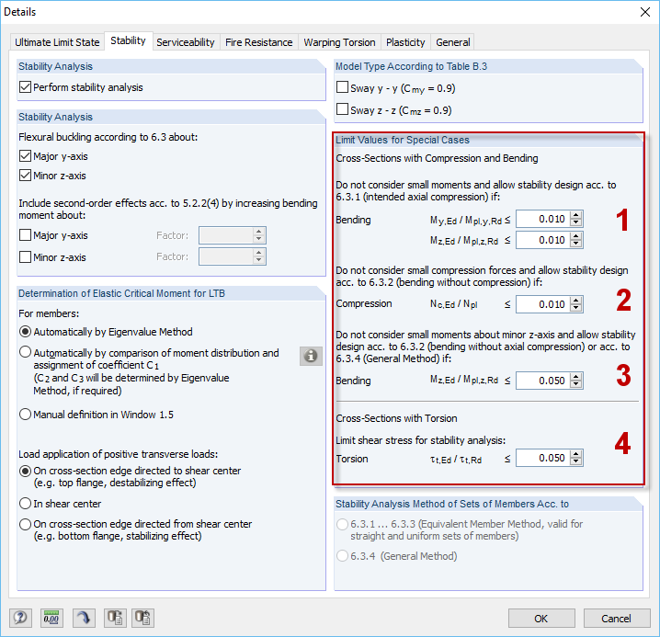Select the Stability tab
Viewport: 660px width, 637px height.
click(128, 40)
